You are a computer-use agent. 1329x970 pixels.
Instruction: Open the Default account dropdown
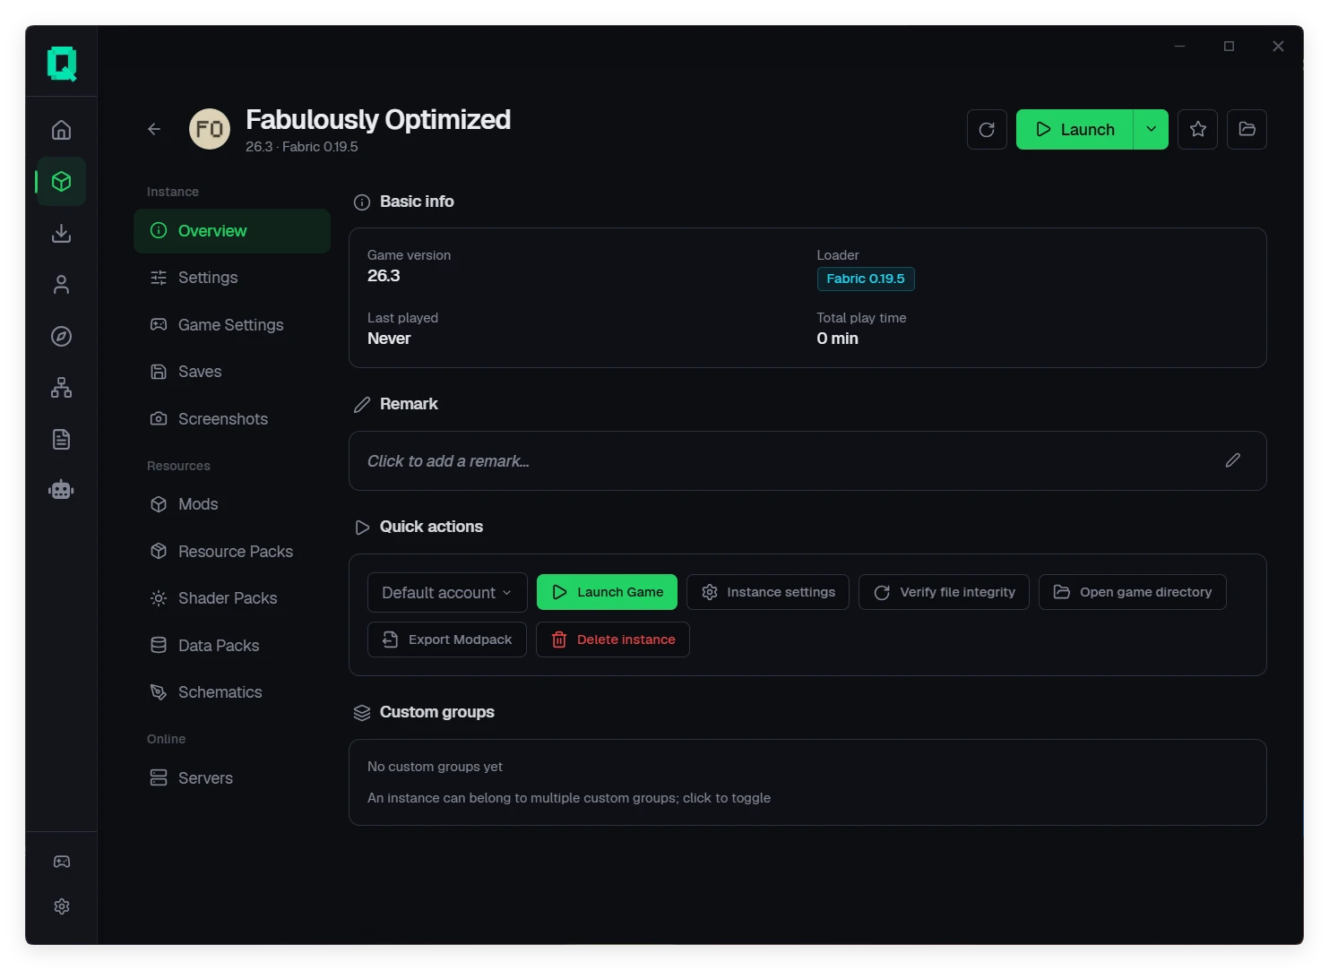point(447,592)
